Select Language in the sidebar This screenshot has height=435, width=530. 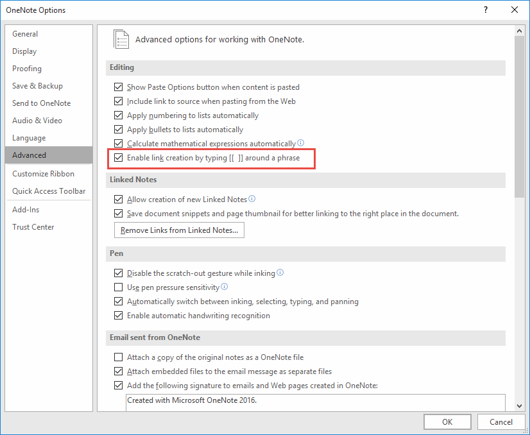[49, 137]
